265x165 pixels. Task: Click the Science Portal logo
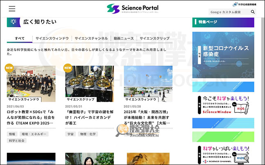point(132,9)
